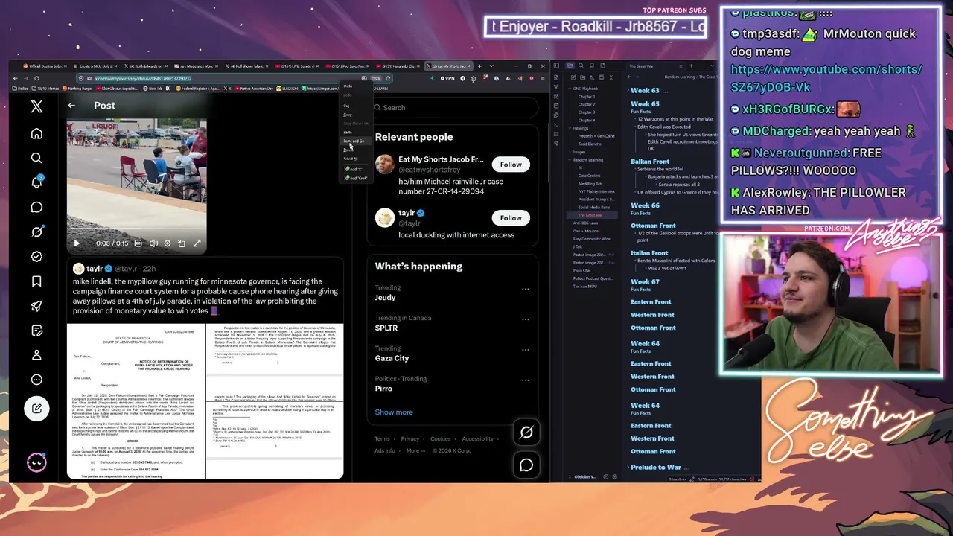Open Grok from the X sidebar

[36, 232]
